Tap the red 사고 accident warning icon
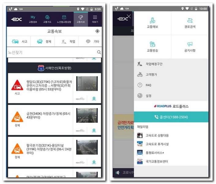Viewport: 216px width, 184px height. pos(17,85)
